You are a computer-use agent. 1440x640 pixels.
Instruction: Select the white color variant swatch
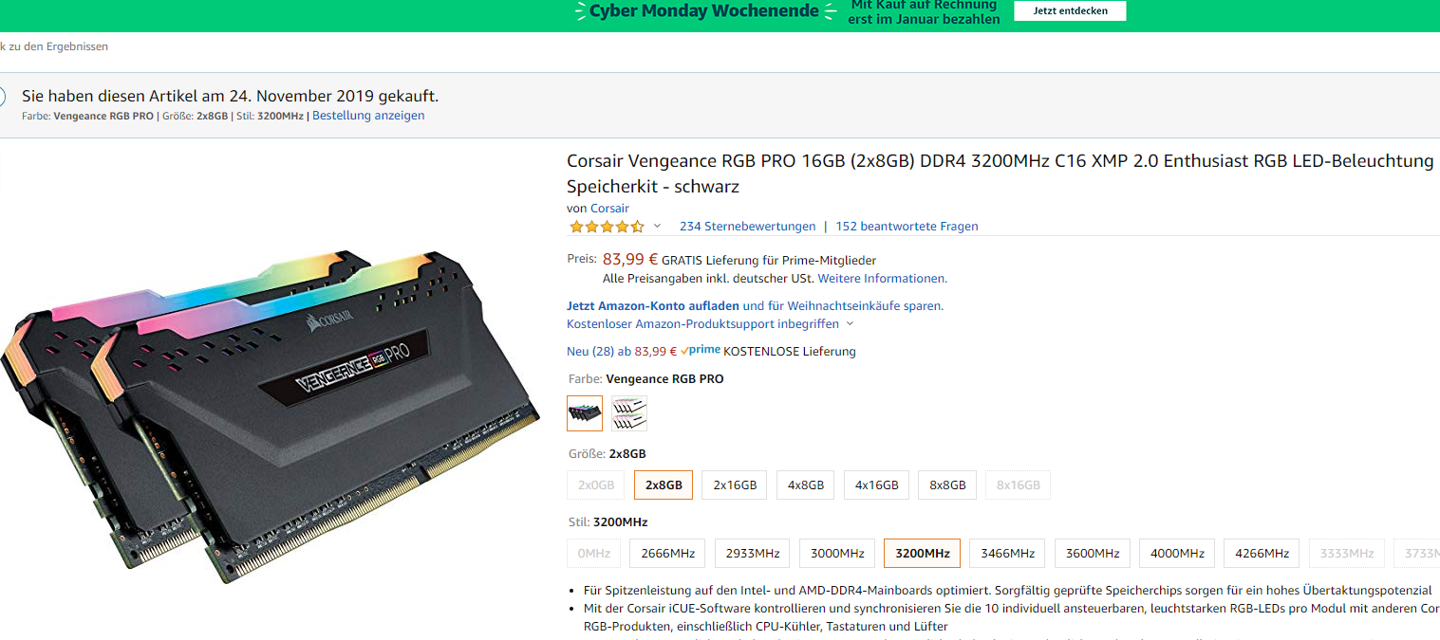[x=629, y=413]
